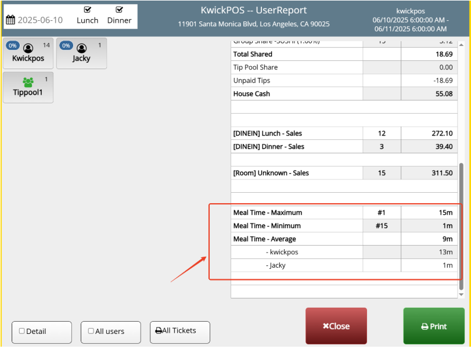
Task: Open the Tippool1 group card
Action: pyautogui.click(x=28, y=88)
